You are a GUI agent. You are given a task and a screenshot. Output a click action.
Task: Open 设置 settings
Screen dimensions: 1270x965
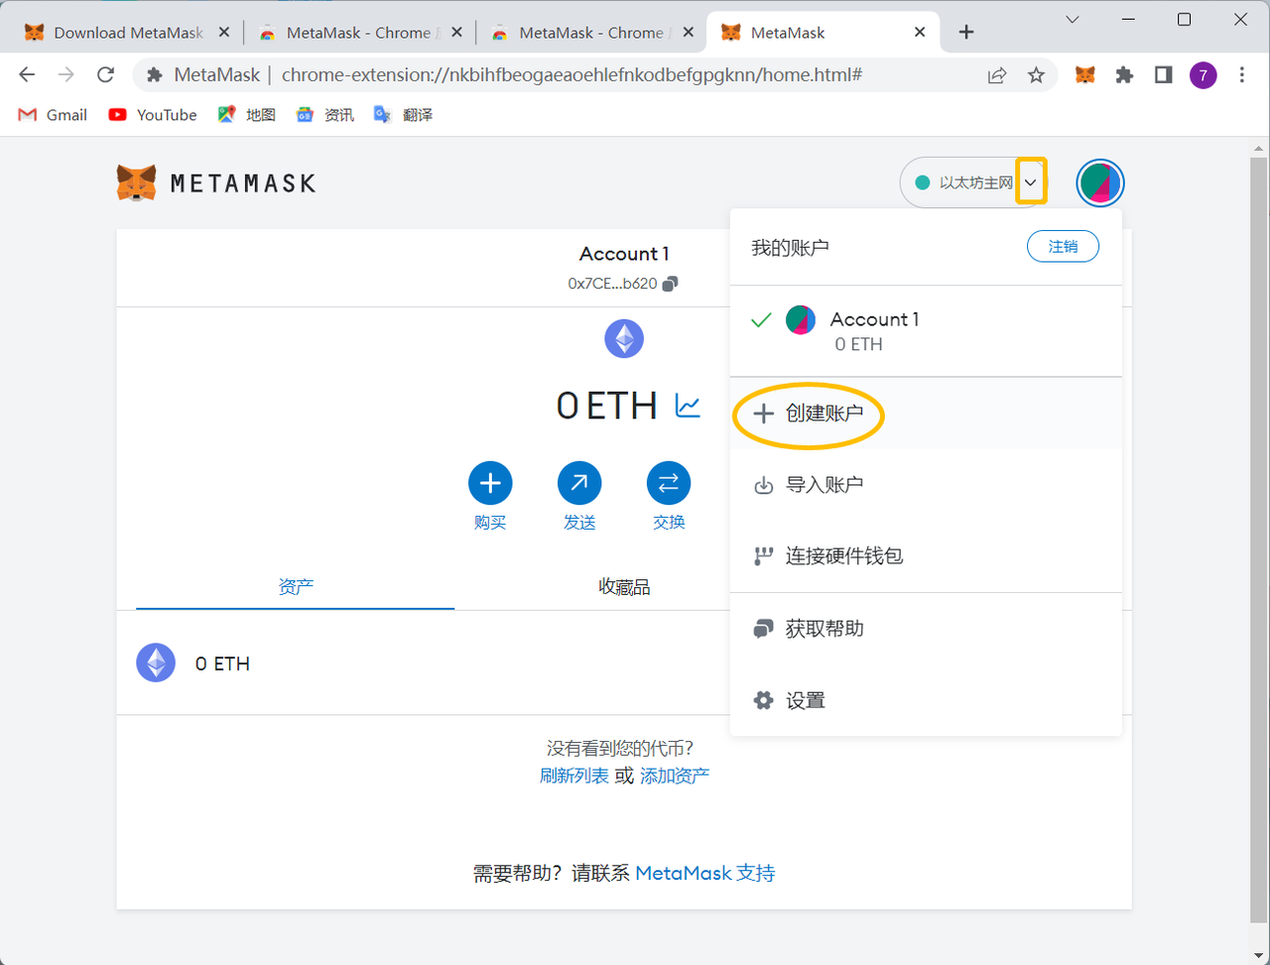point(926,700)
